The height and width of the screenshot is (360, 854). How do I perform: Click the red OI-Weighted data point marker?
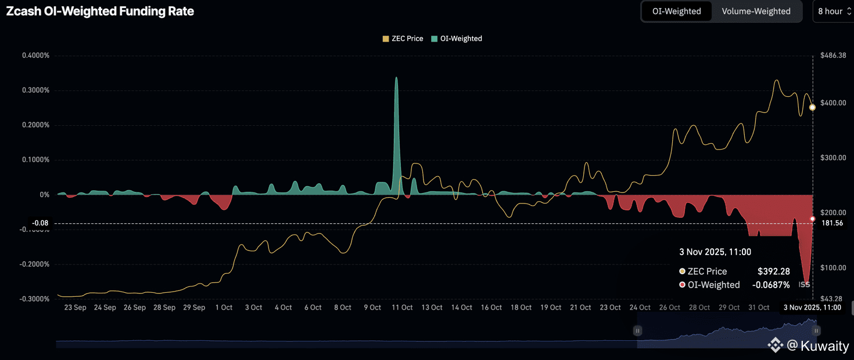click(x=812, y=219)
